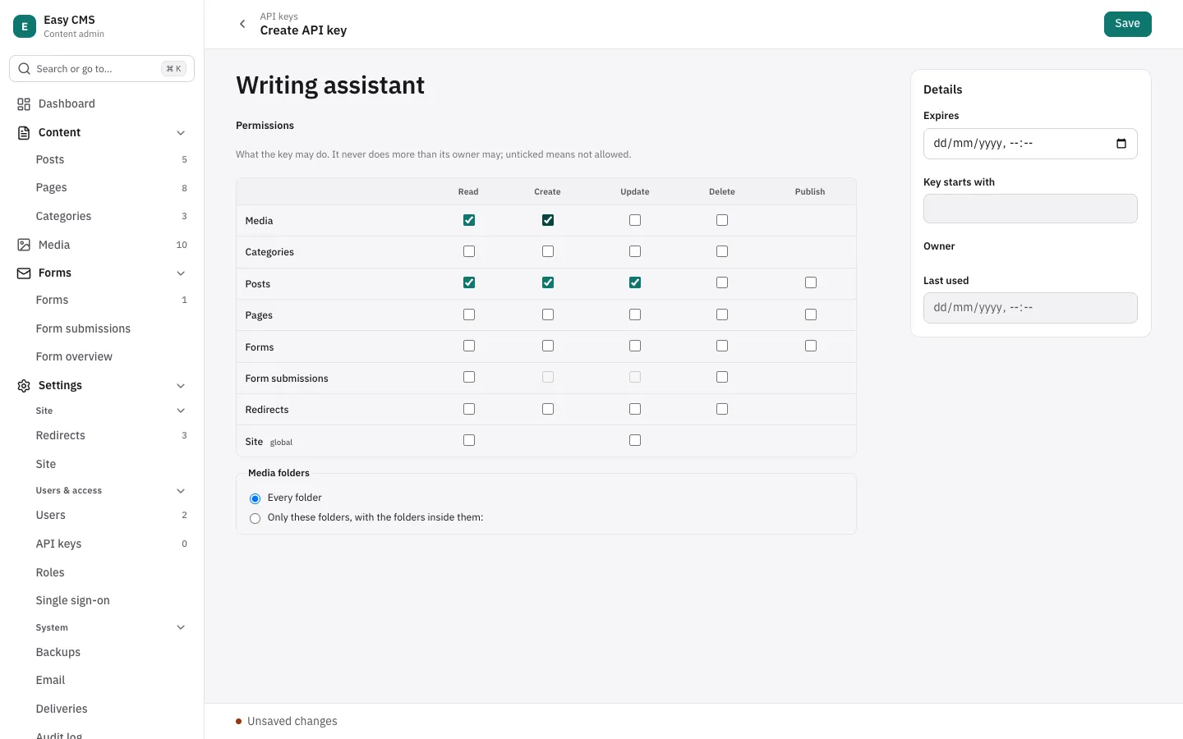Click the Dashboard grid icon

(x=24, y=104)
